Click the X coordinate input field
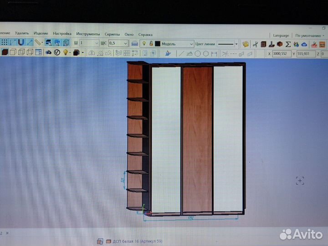This screenshot has height=246, width=328. 282,54
